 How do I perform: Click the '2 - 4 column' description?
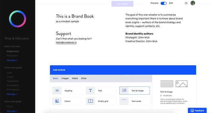point(166,95)
